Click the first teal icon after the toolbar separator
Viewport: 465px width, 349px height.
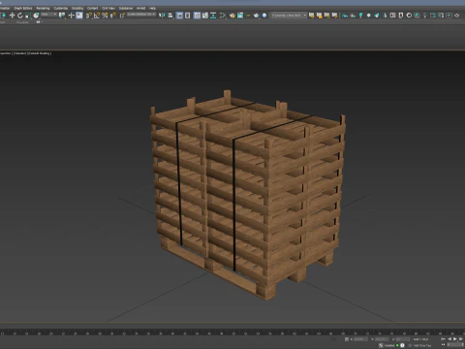pos(345,16)
